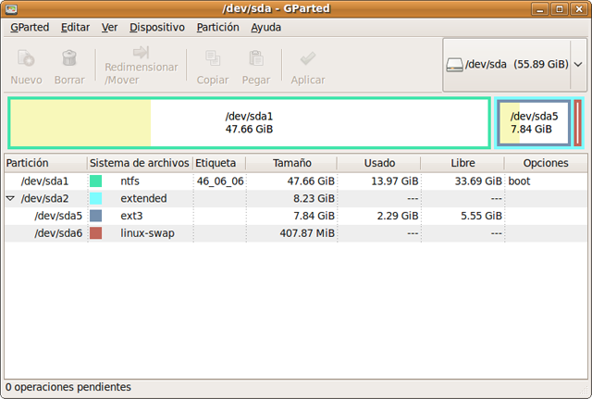Click the red linux-swap color swatch
Image resolution: width=592 pixels, height=399 pixels.
point(96,232)
